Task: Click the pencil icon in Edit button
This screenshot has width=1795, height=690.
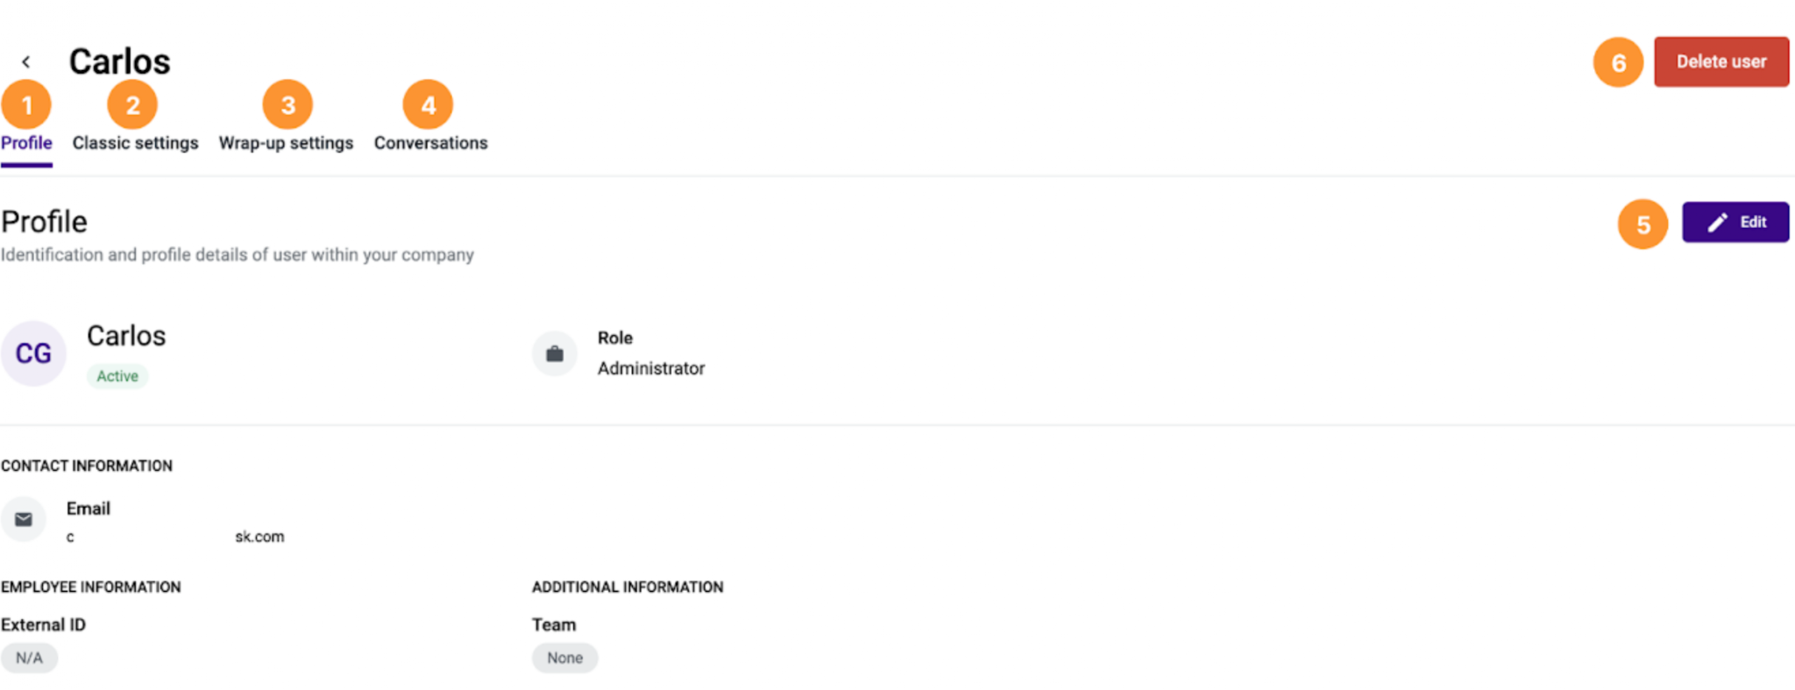Action: pyautogui.click(x=1718, y=223)
